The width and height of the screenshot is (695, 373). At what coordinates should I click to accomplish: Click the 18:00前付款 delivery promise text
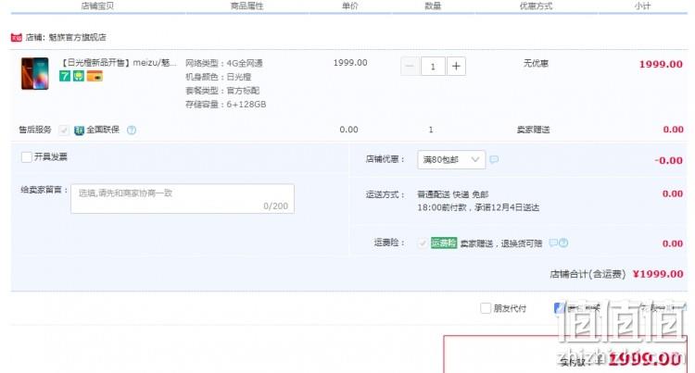(478, 207)
